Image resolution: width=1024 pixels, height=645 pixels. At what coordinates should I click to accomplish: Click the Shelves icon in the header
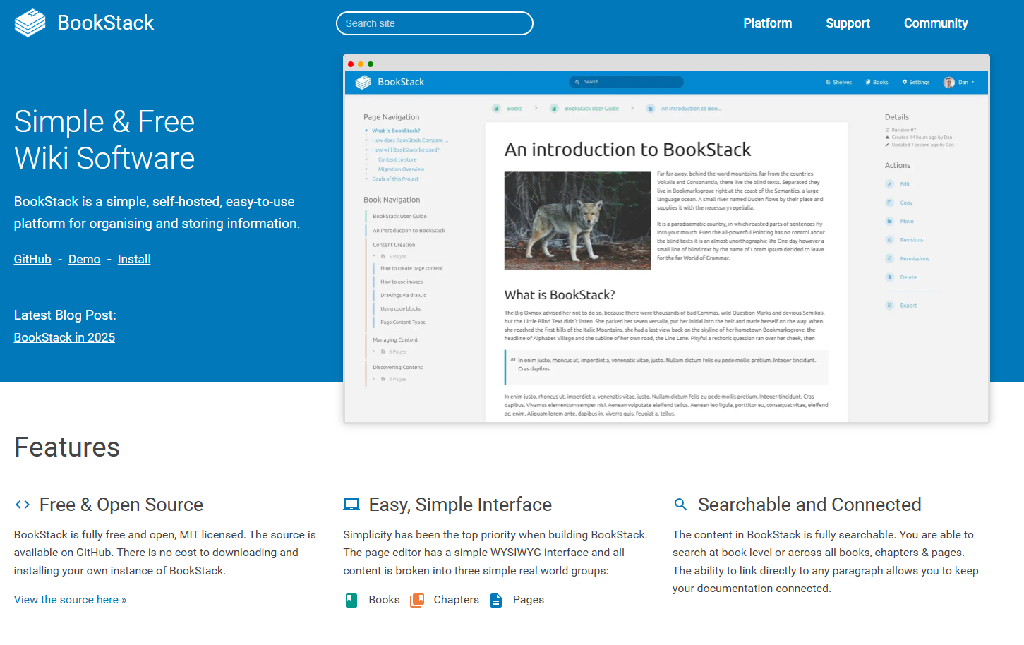point(830,82)
